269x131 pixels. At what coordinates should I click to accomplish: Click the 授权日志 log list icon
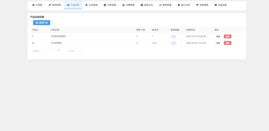pos(142,5)
